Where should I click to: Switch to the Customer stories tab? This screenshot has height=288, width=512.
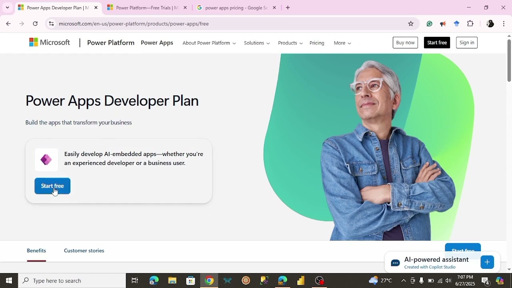pos(84,250)
